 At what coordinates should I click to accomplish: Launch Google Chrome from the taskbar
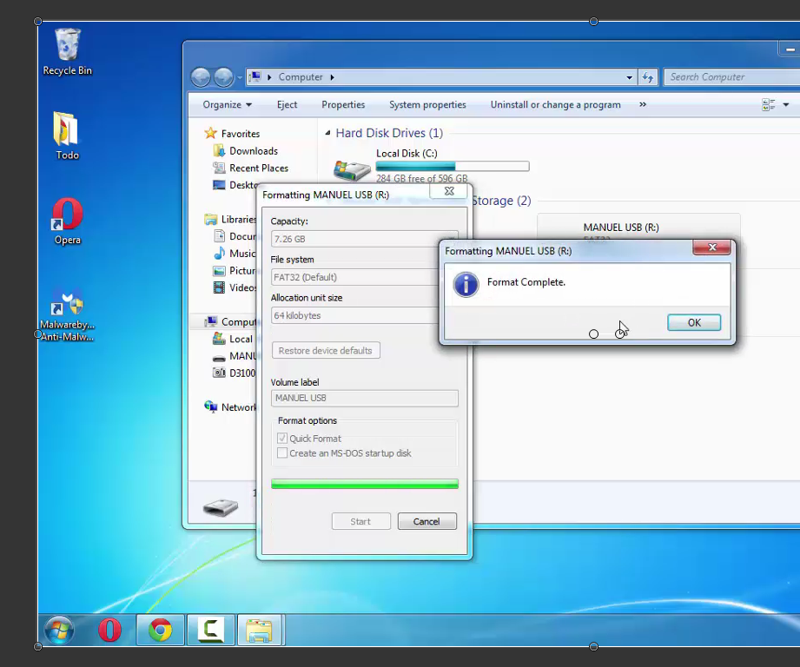click(x=160, y=630)
